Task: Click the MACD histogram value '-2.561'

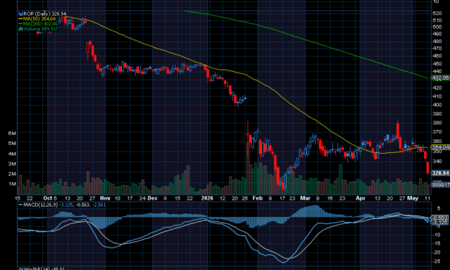Action: point(99,205)
